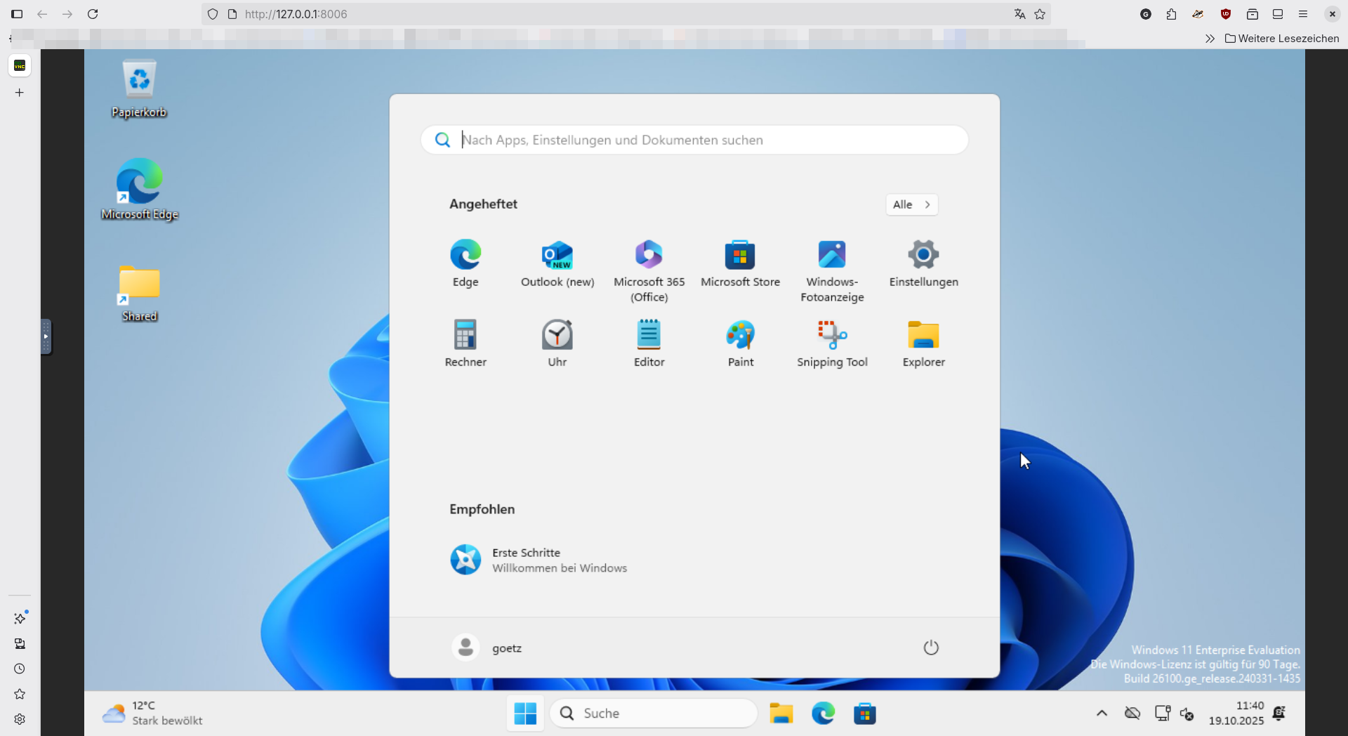
Task: Expand the Alle apps list
Action: coord(911,204)
